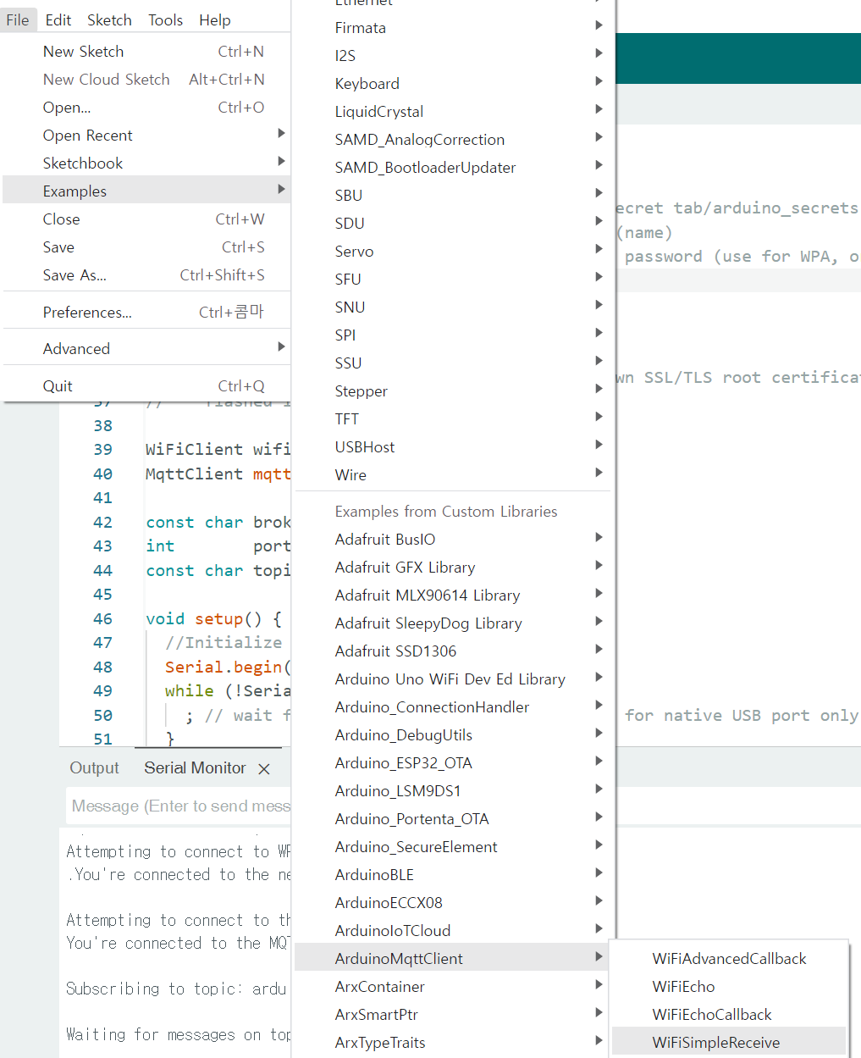Image resolution: width=861 pixels, height=1058 pixels.
Task: Open SNU examples submenu
Action: 453,307
